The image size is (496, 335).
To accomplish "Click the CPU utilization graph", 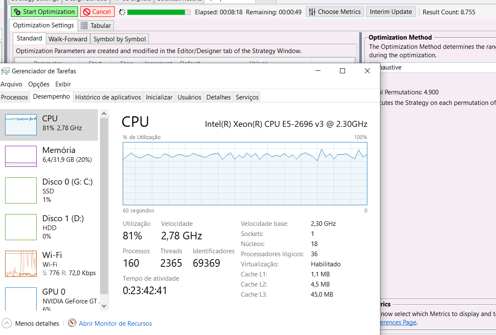I will [245, 174].
